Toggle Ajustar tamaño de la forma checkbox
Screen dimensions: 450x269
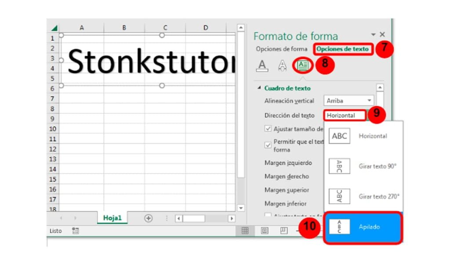pos(268,128)
